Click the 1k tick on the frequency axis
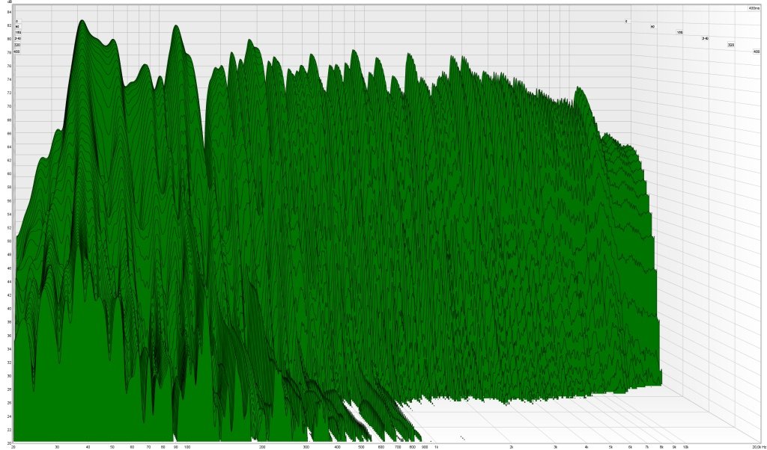This screenshot has width=767, height=450. coord(435,446)
